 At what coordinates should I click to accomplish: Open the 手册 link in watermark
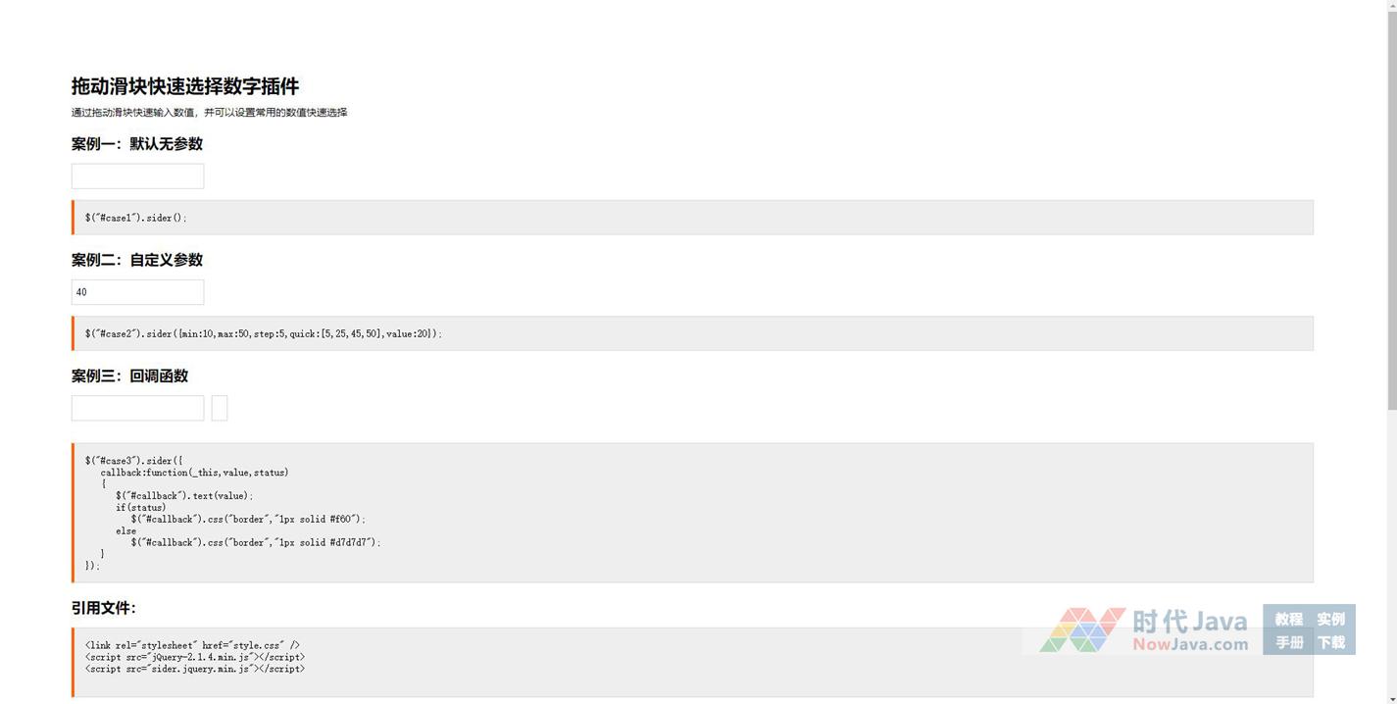pyautogui.click(x=1288, y=642)
